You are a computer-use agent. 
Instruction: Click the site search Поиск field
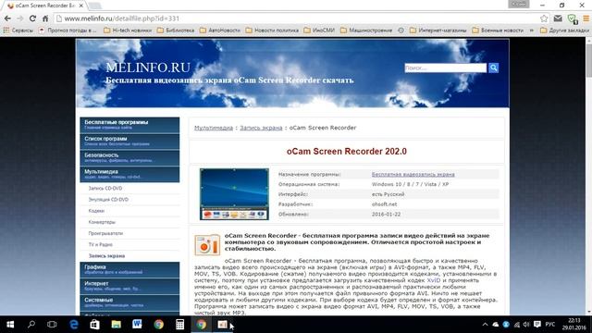(x=446, y=68)
